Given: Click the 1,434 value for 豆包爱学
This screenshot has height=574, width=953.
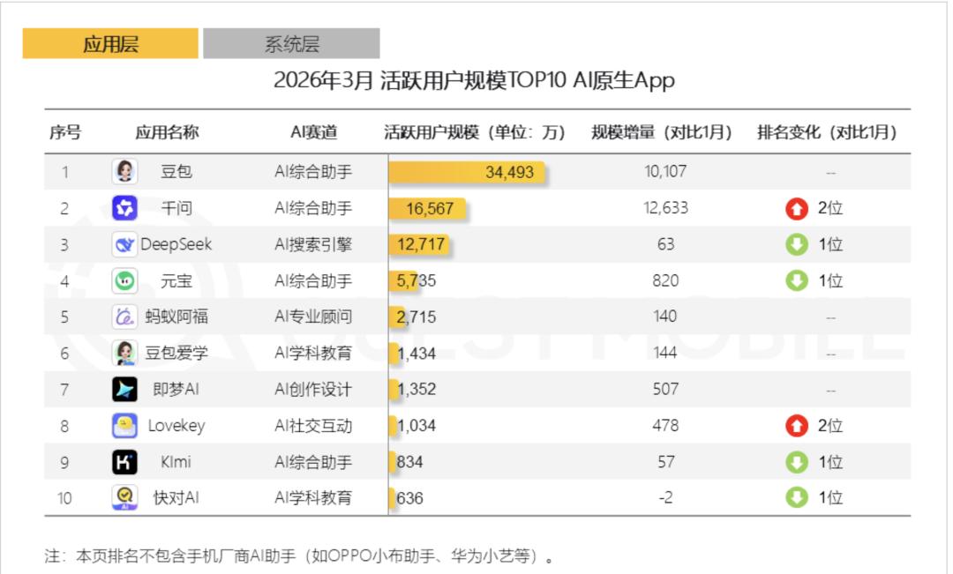Looking at the screenshot, I should coord(416,354).
